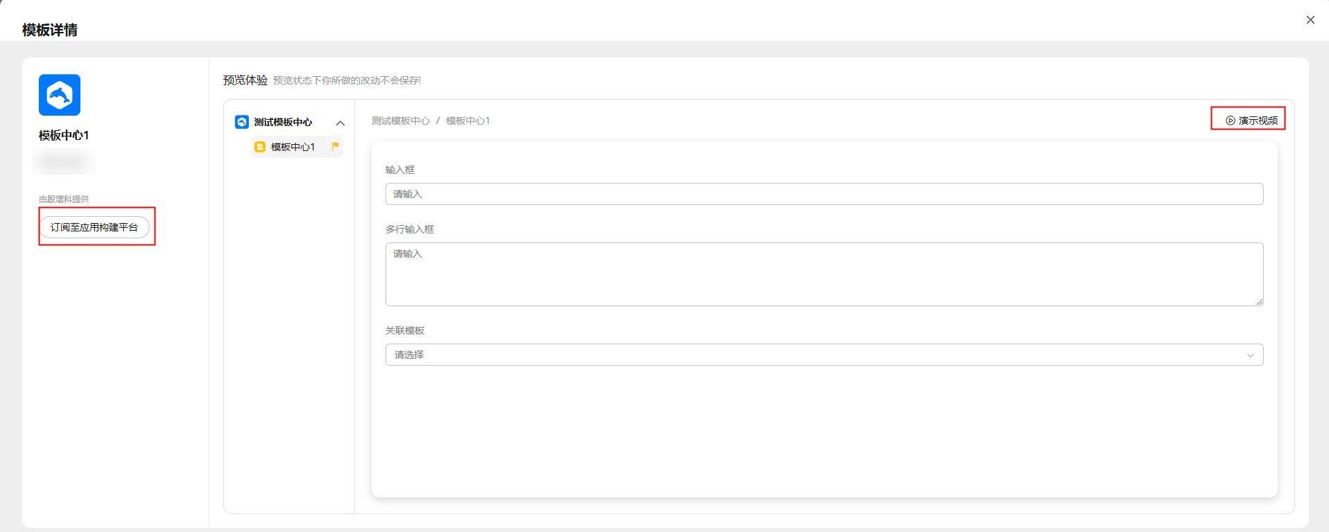The width and height of the screenshot is (1329, 532).
Task: Open the 演示视频 demo video
Action: pyautogui.click(x=1251, y=121)
